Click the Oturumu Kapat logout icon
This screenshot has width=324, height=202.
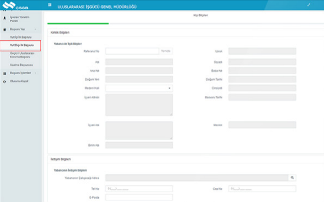coord(5,81)
